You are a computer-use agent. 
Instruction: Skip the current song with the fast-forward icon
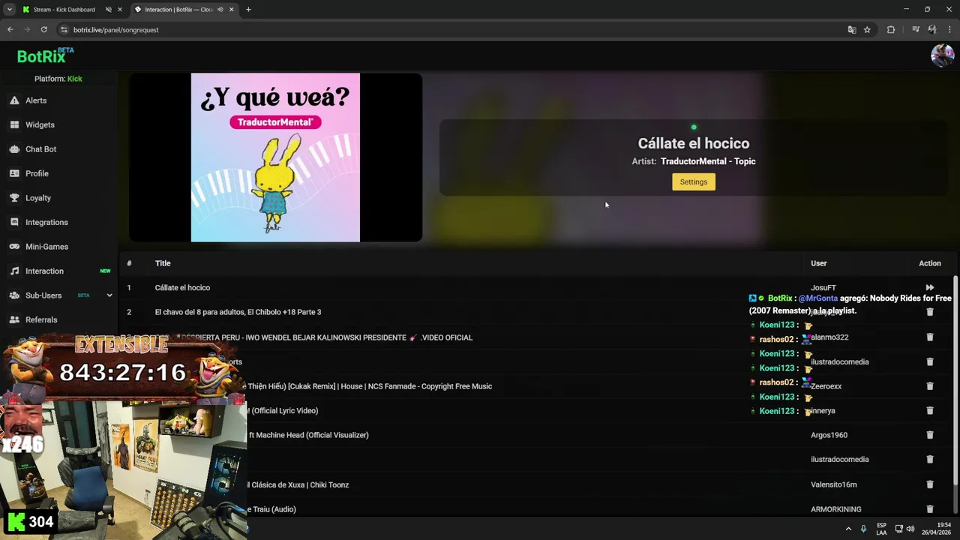(x=929, y=287)
